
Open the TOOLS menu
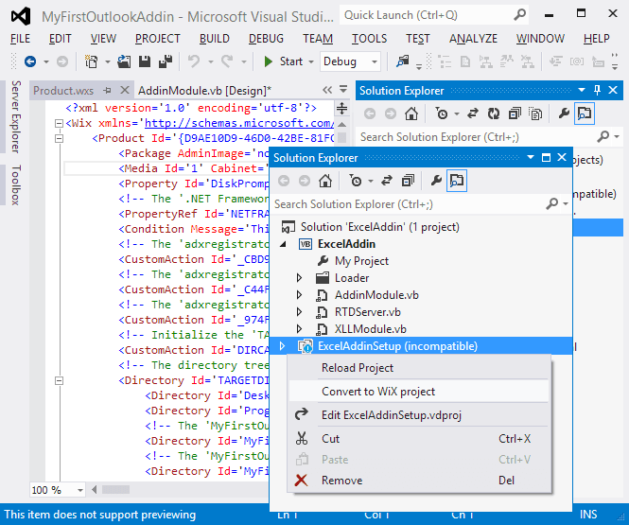[369, 39]
